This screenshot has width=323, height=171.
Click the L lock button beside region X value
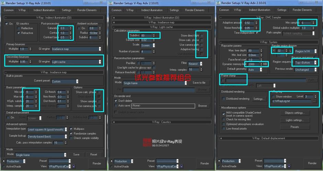[290, 51]
